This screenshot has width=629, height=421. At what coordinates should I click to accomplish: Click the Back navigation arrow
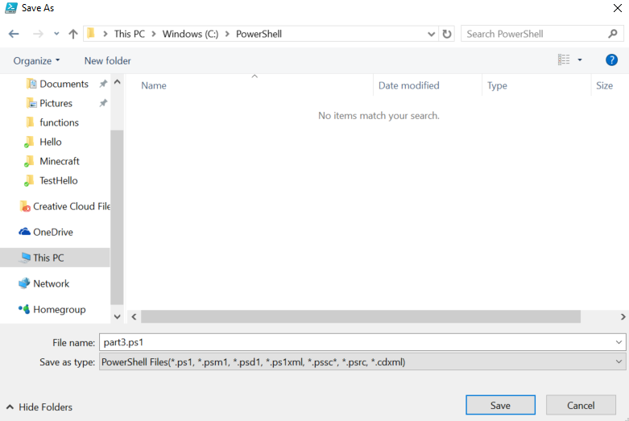14,34
